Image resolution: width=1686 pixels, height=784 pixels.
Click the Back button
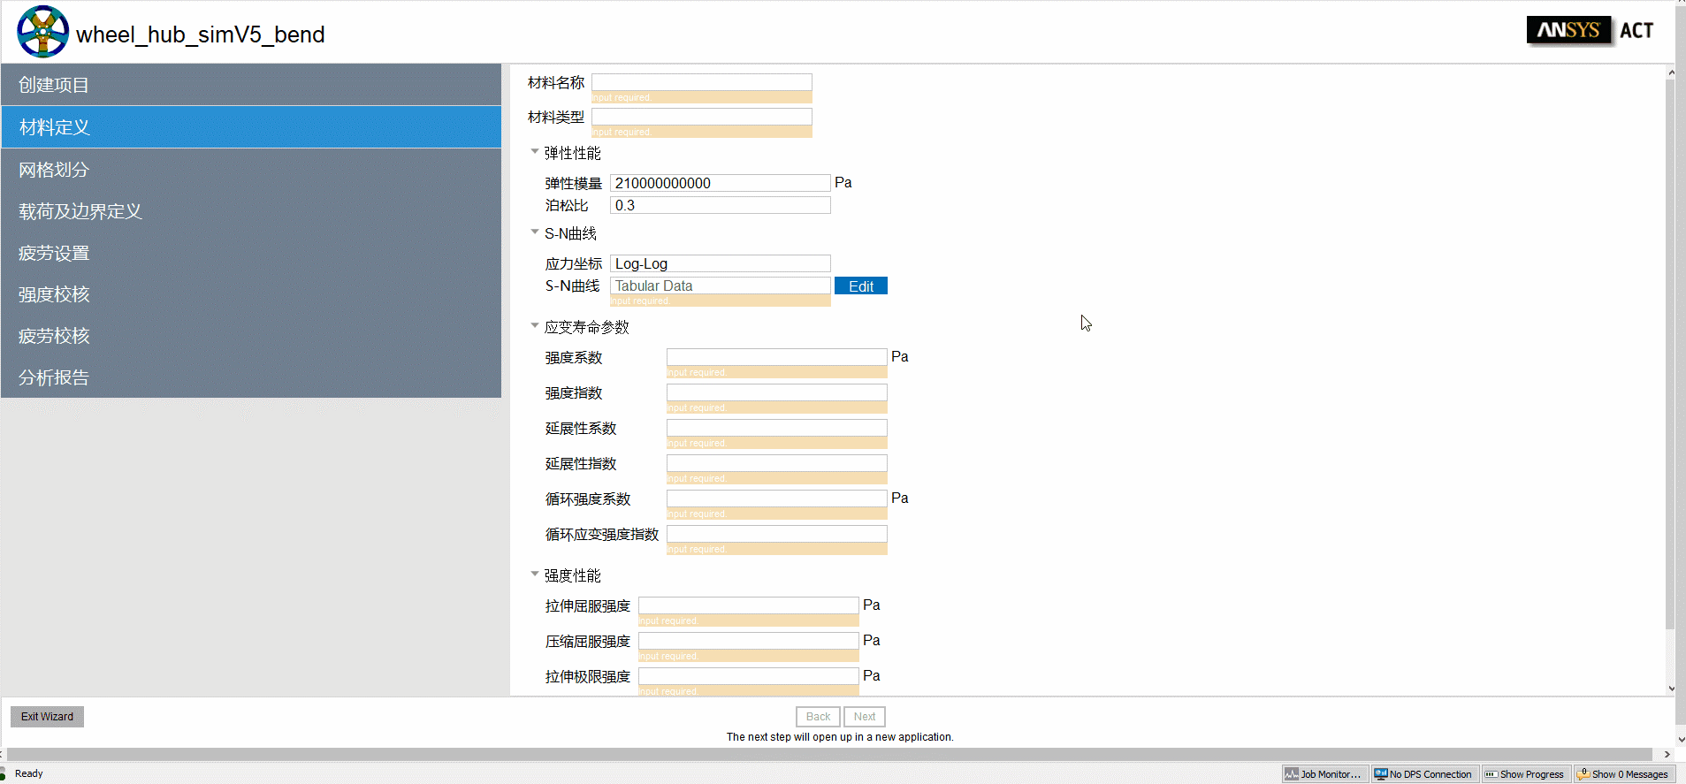click(x=818, y=717)
